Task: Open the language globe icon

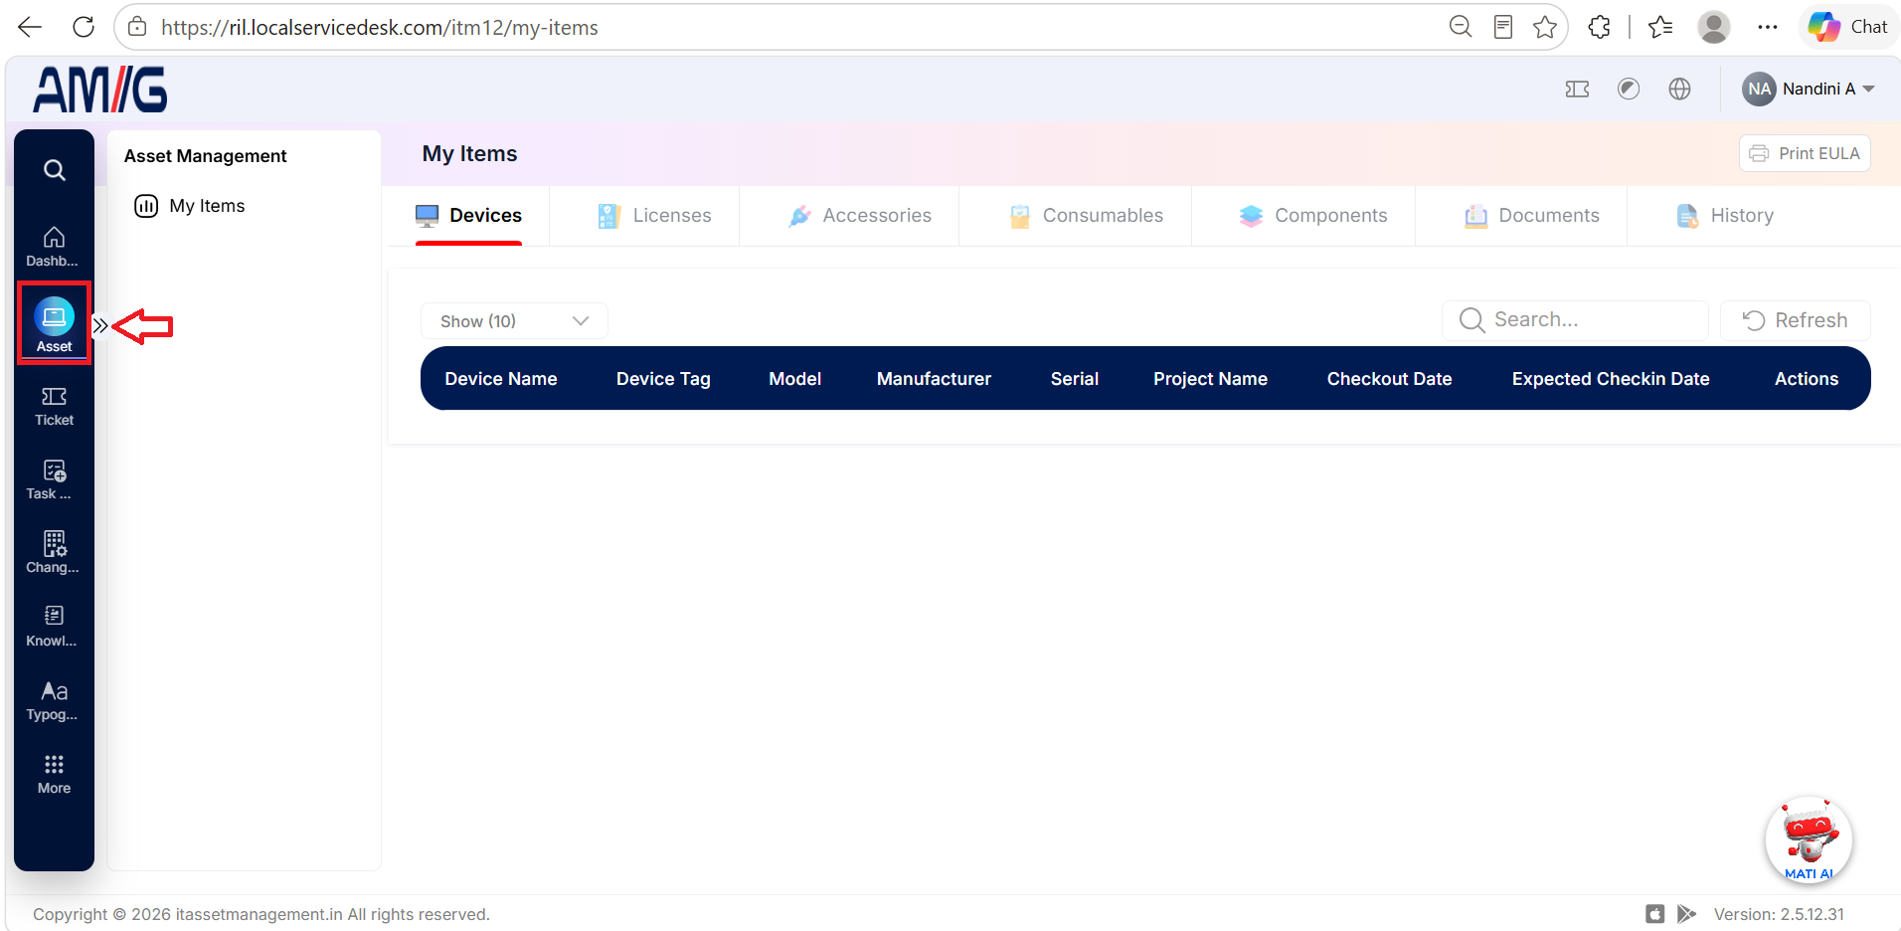Action: tap(1680, 90)
